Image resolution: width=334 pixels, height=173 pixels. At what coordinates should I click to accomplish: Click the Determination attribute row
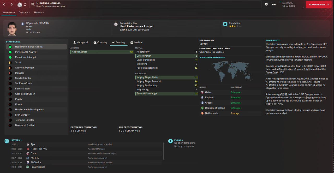pos(167,56)
